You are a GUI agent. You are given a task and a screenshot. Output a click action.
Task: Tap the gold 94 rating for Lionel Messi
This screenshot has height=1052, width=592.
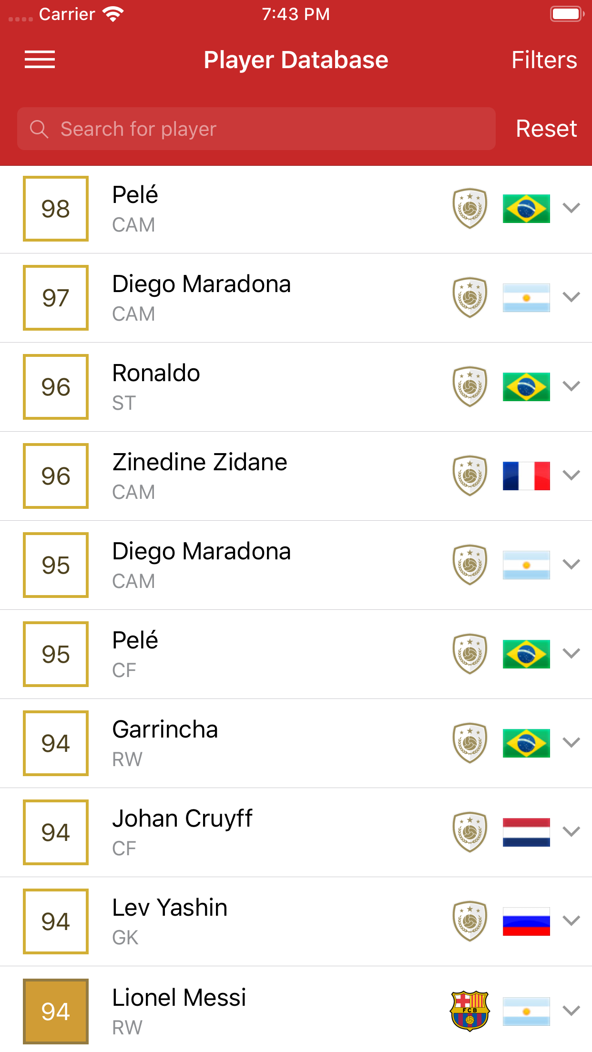tap(56, 1011)
